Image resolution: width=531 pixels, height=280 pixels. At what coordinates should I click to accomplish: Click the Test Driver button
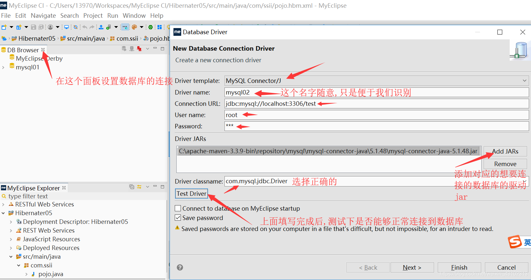(x=192, y=194)
